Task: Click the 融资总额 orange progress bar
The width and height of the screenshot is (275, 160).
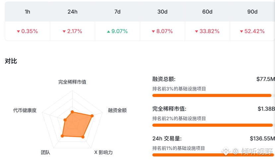Action: pos(212,96)
